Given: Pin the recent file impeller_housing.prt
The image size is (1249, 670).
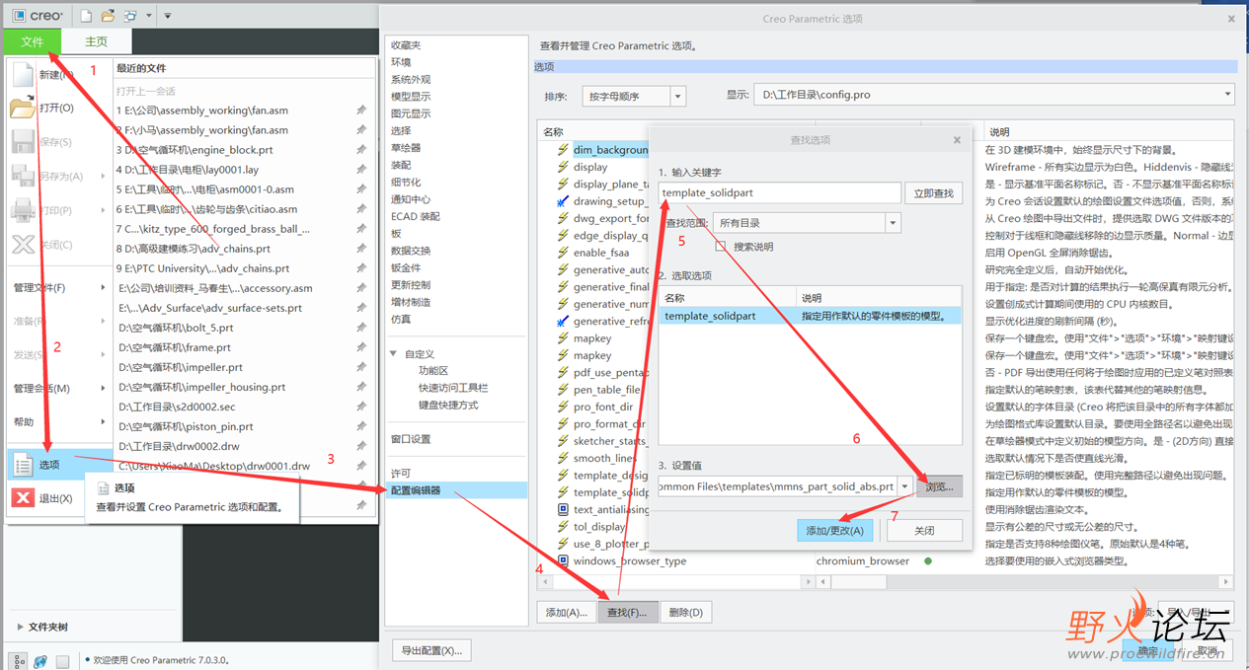Looking at the screenshot, I should click(360, 387).
